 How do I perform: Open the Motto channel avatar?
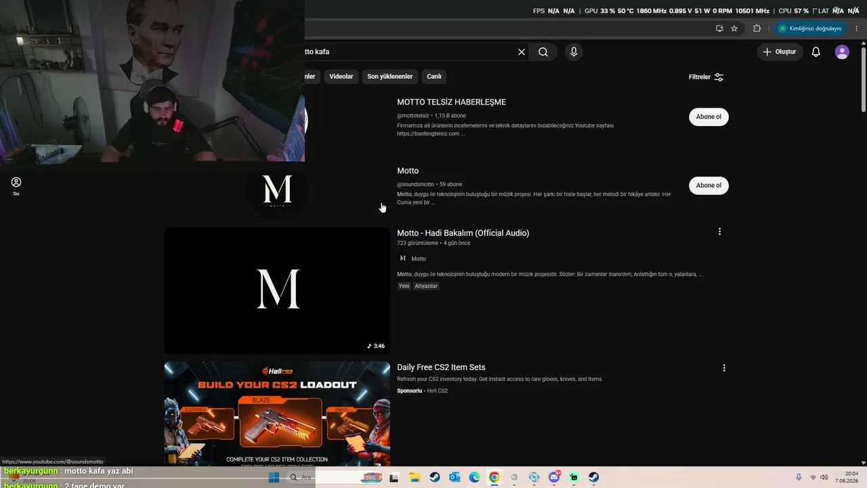tap(277, 189)
